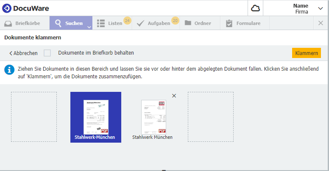Click the Aufgaben checkmark icon
329x171 pixels.
click(140, 23)
